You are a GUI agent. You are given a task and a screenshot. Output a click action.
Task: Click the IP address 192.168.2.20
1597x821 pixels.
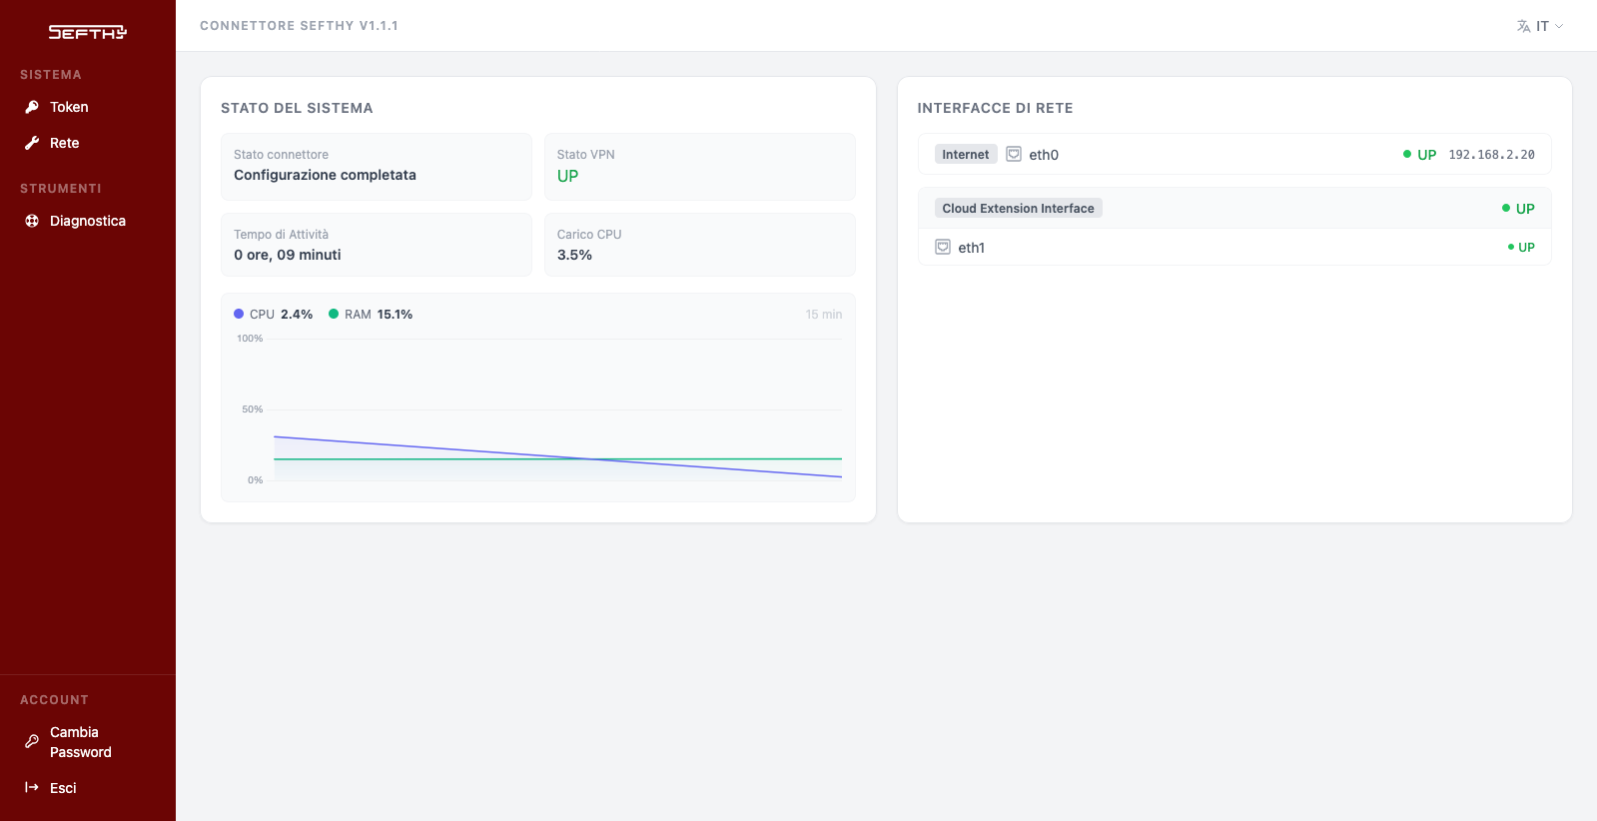click(x=1491, y=155)
